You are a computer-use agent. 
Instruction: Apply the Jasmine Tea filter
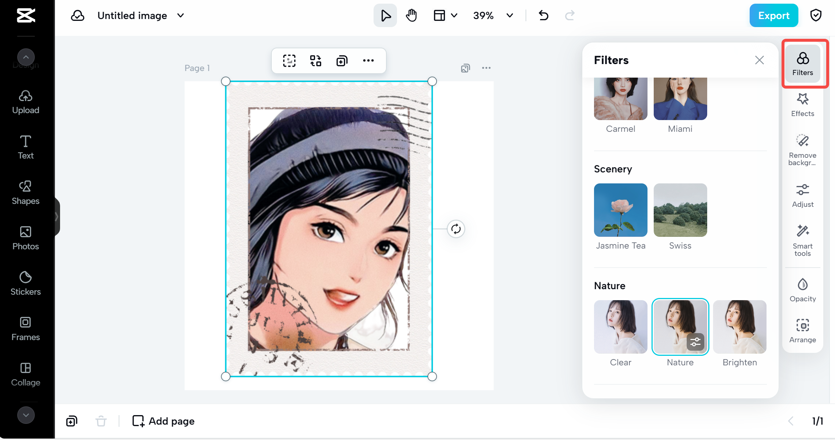tap(620, 210)
